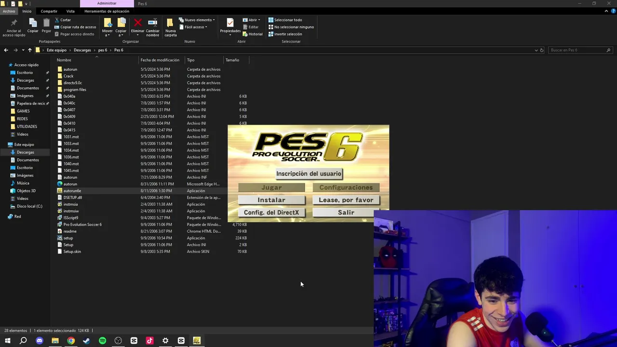Click the Back navigation arrow
Screen dimensions: 617x347
pos(6,50)
